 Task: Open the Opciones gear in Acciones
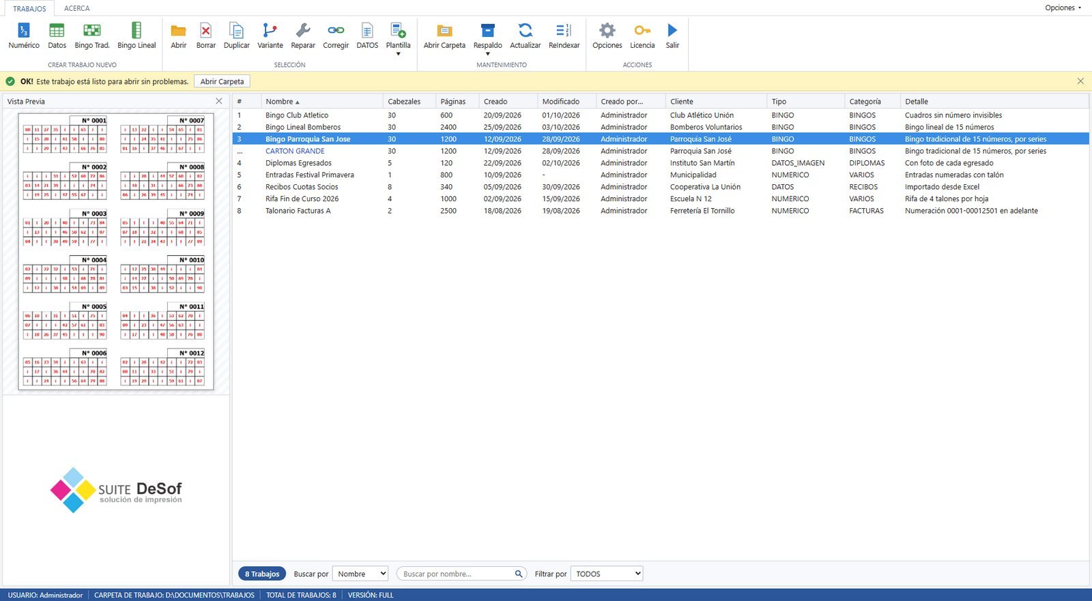[x=607, y=35]
